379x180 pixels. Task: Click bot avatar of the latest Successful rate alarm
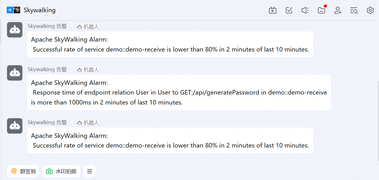pyautogui.click(x=15, y=126)
